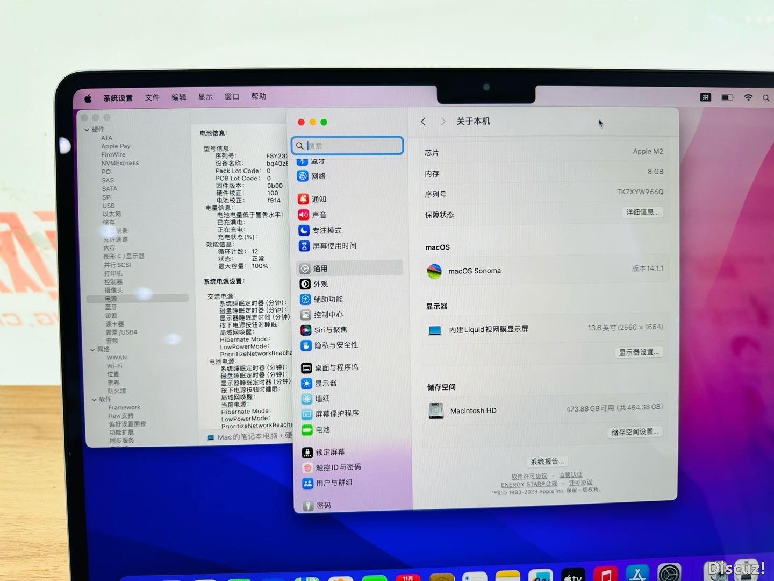This screenshot has width=774, height=581.
Task: Click the 系统报告 button
Action: click(x=547, y=462)
